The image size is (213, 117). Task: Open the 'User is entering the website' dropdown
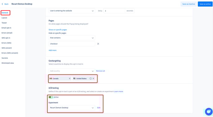[72, 11]
